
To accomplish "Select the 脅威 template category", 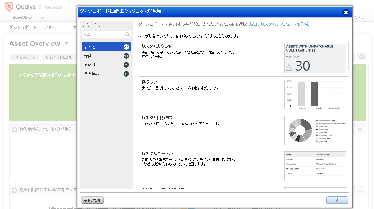I will pyautogui.click(x=106, y=56).
